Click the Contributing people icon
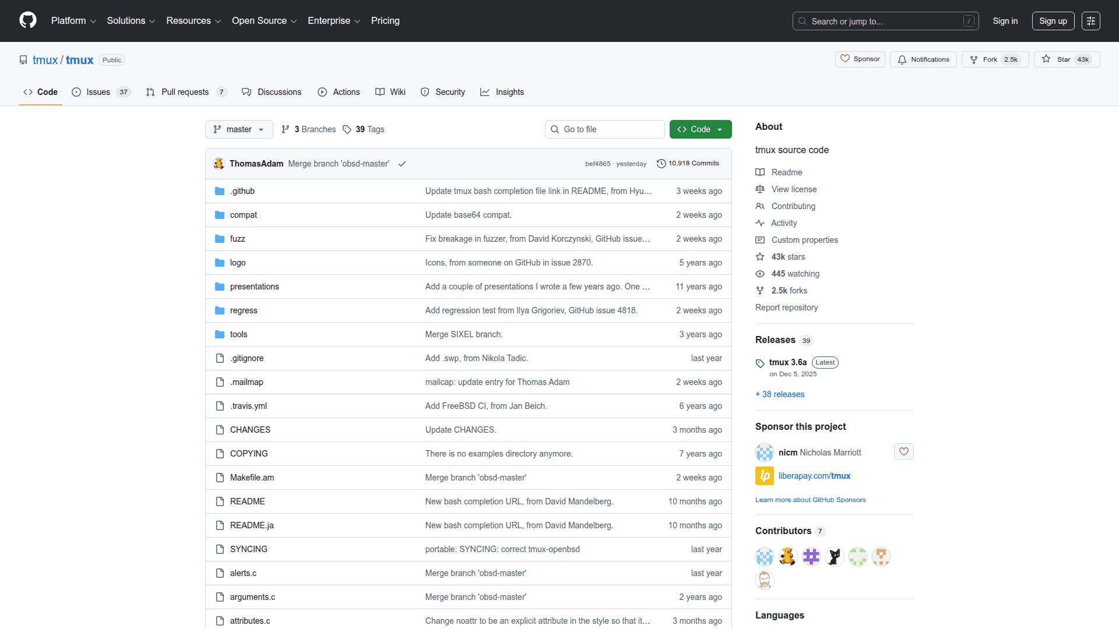This screenshot has width=1119, height=629. pyautogui.click(x=760, y=206)
